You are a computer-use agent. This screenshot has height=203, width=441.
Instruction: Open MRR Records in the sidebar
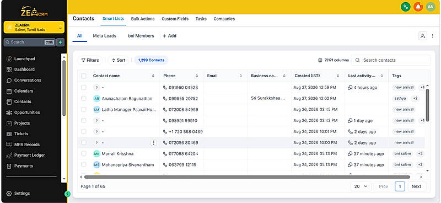[x=26, y=145]
